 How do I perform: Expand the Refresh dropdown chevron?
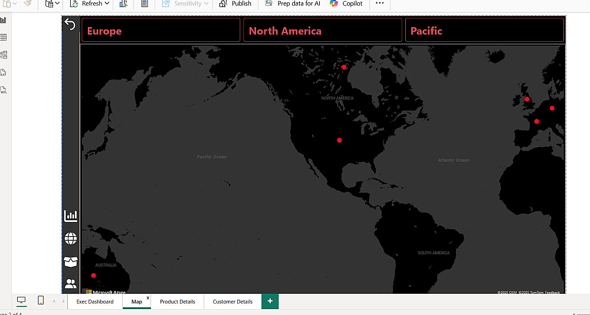[x=107, y=4]
